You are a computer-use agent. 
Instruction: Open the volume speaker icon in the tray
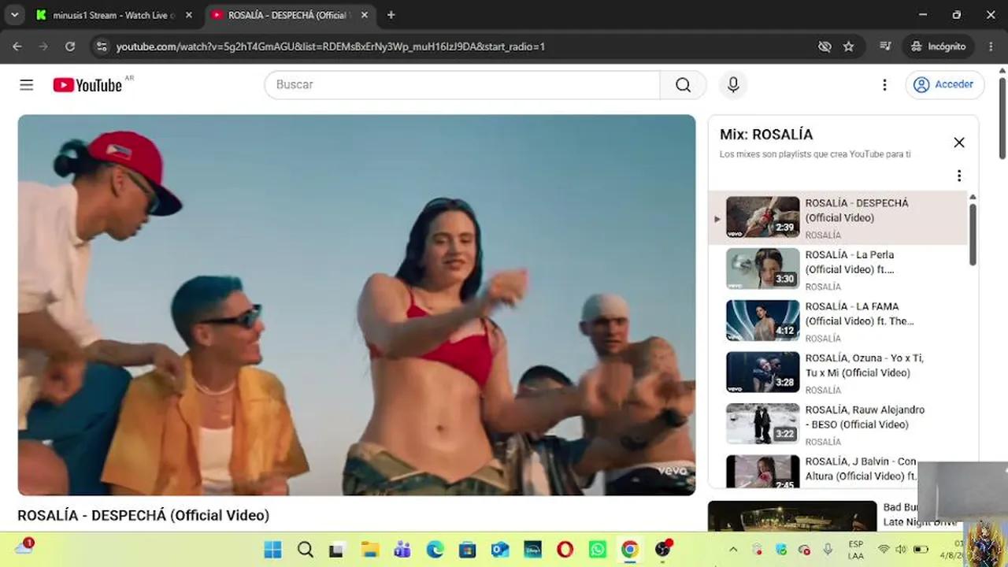(x=901, y=550)
